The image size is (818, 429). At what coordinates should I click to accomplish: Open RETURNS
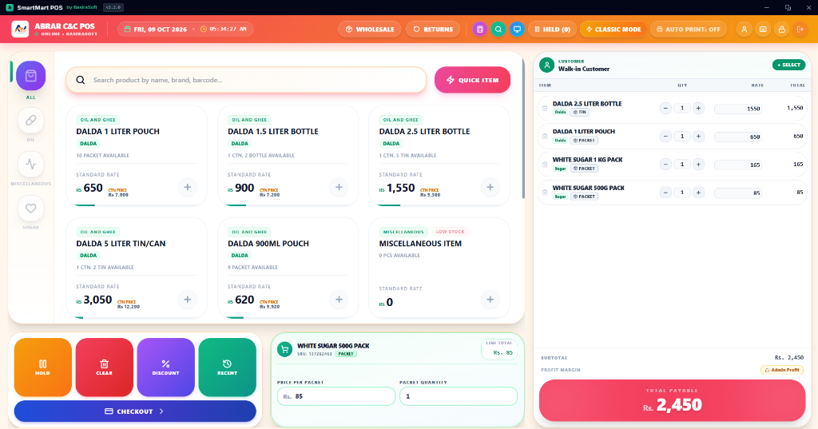(x=433, y=30)
